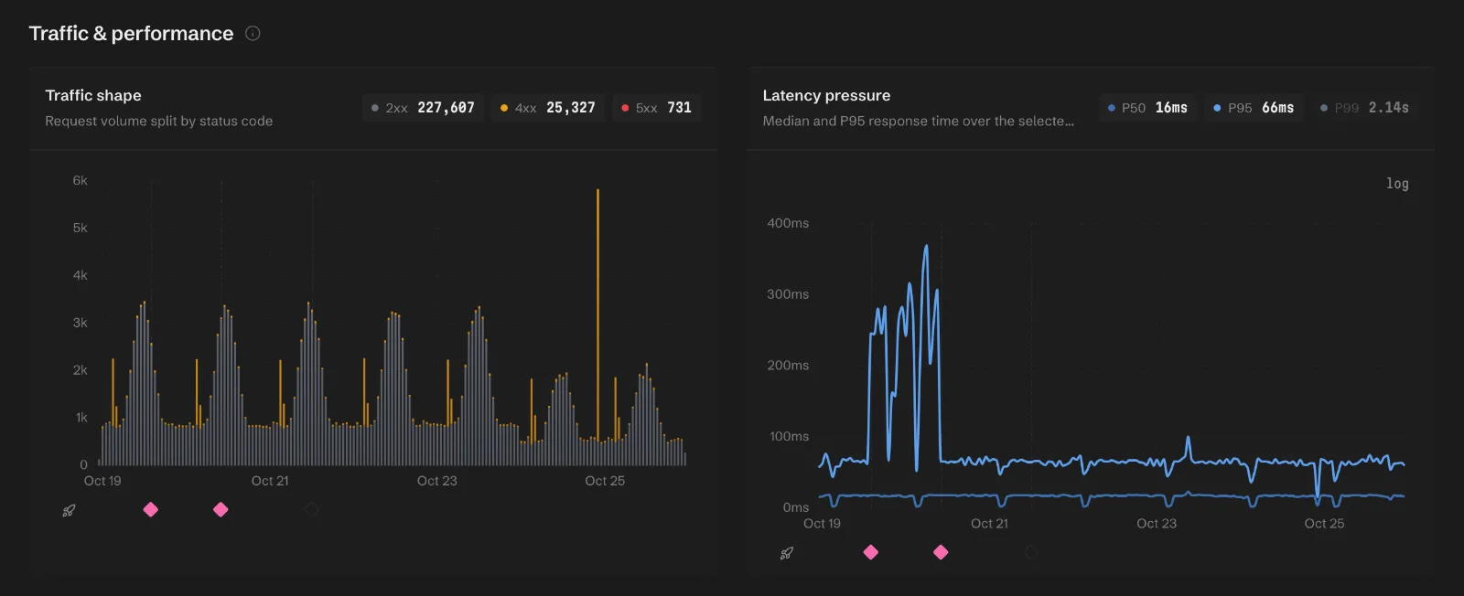Click the faded circle marker under Latency pressure
Image resolution: width=1464 pixels, height=596 pixels.
(x=1031, y=552)
